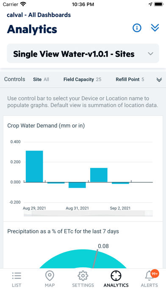Open the Alerts bell icon
The height and width of the screenshot is (295, 166).
(149, 276)
